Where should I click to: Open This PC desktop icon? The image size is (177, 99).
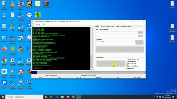tap(4, 16)
